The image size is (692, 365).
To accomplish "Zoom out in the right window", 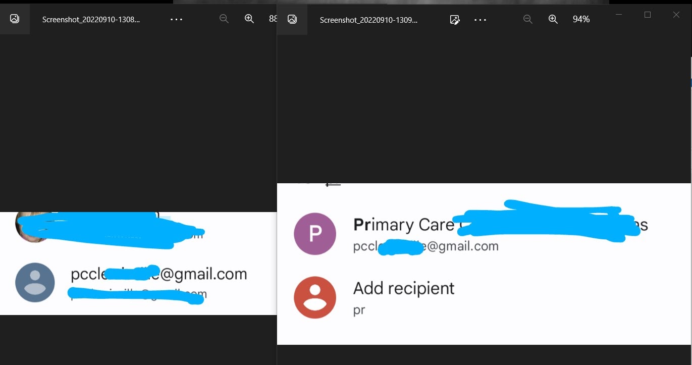I will [528, 19].
